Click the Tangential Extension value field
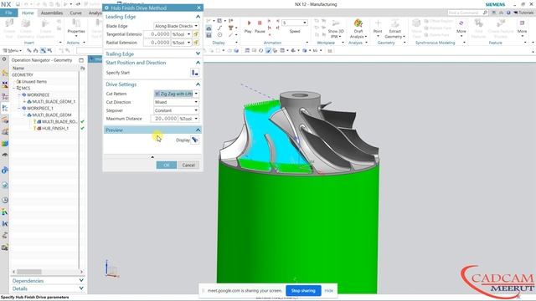Screen dimensions: 536x301 157,34
